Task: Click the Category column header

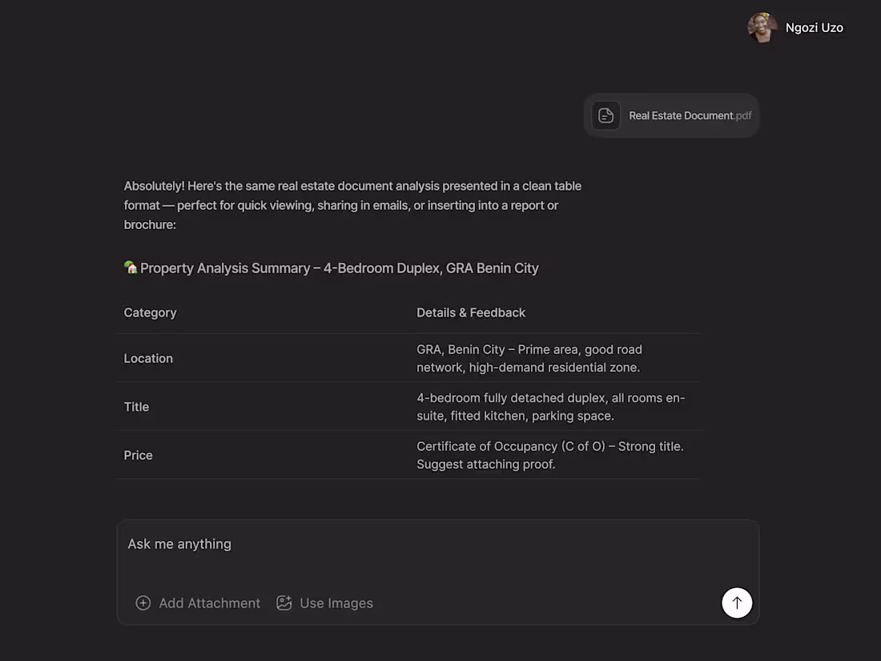Action: [150, 312]
